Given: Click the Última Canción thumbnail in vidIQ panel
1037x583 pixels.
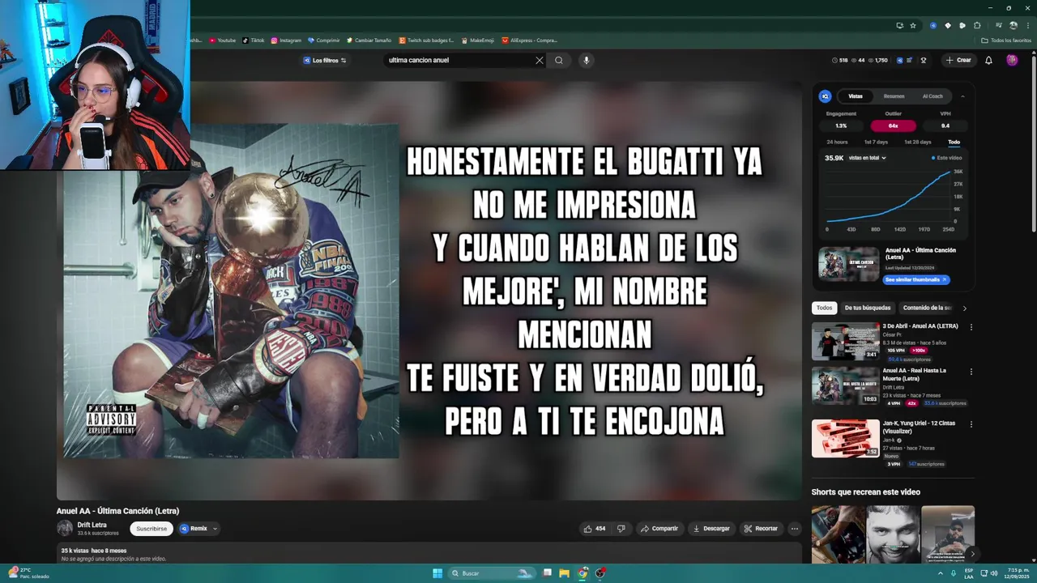Looking at the screenshot, I should pos(848,264).
